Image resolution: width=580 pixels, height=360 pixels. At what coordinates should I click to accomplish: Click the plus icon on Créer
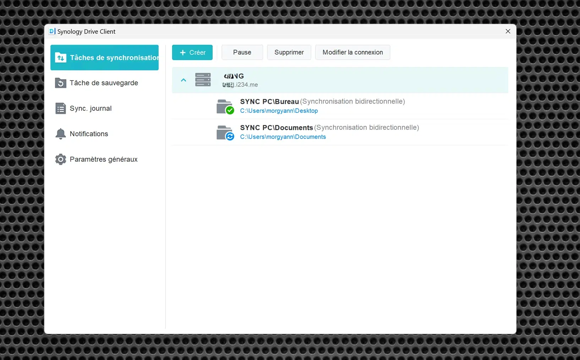[183, 52]
